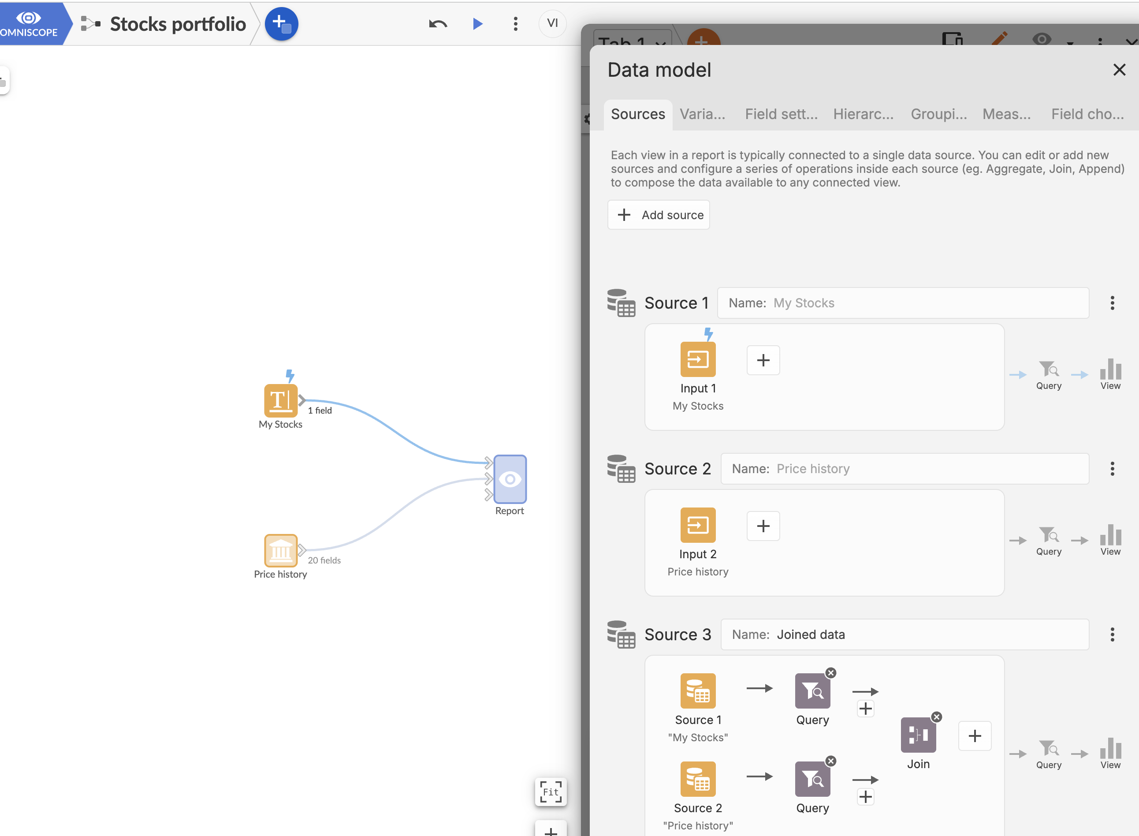Click the Source 3 name field Joined data
1139x836 pixels.
click(904, 634)
